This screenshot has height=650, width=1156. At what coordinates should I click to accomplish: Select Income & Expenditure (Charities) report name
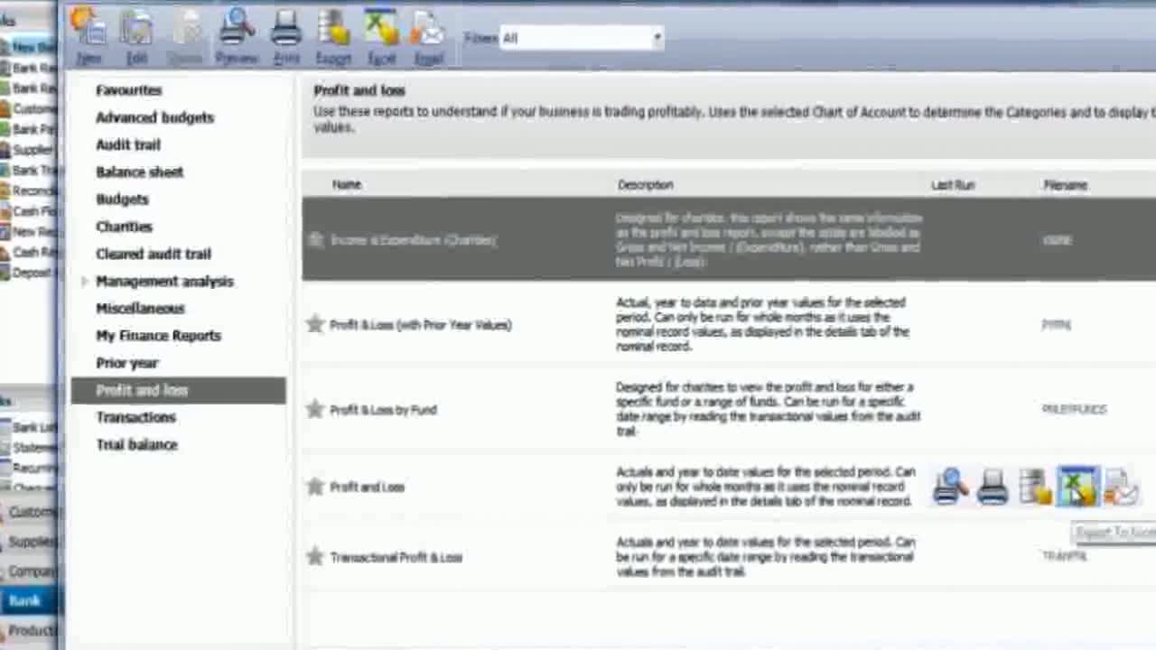coord(414,240)
